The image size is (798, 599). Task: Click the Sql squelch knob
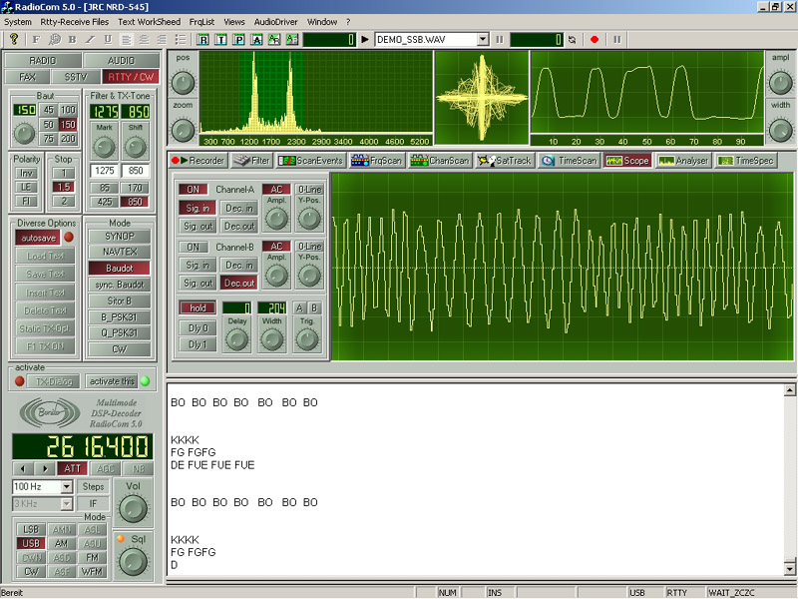coord(133,562)
